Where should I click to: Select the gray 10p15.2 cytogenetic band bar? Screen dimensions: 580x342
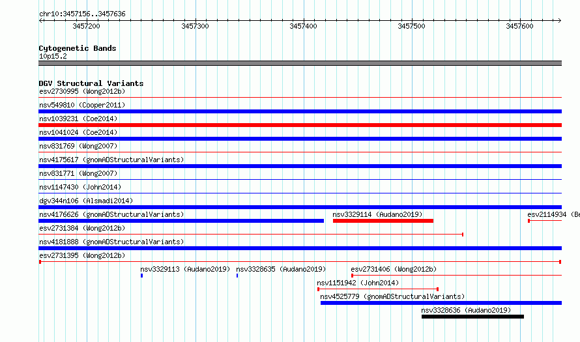click(x=300, y=63)
